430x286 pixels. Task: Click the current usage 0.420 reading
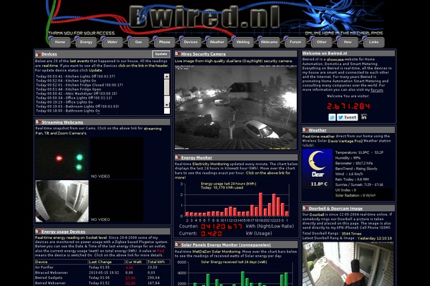(211, 234)
